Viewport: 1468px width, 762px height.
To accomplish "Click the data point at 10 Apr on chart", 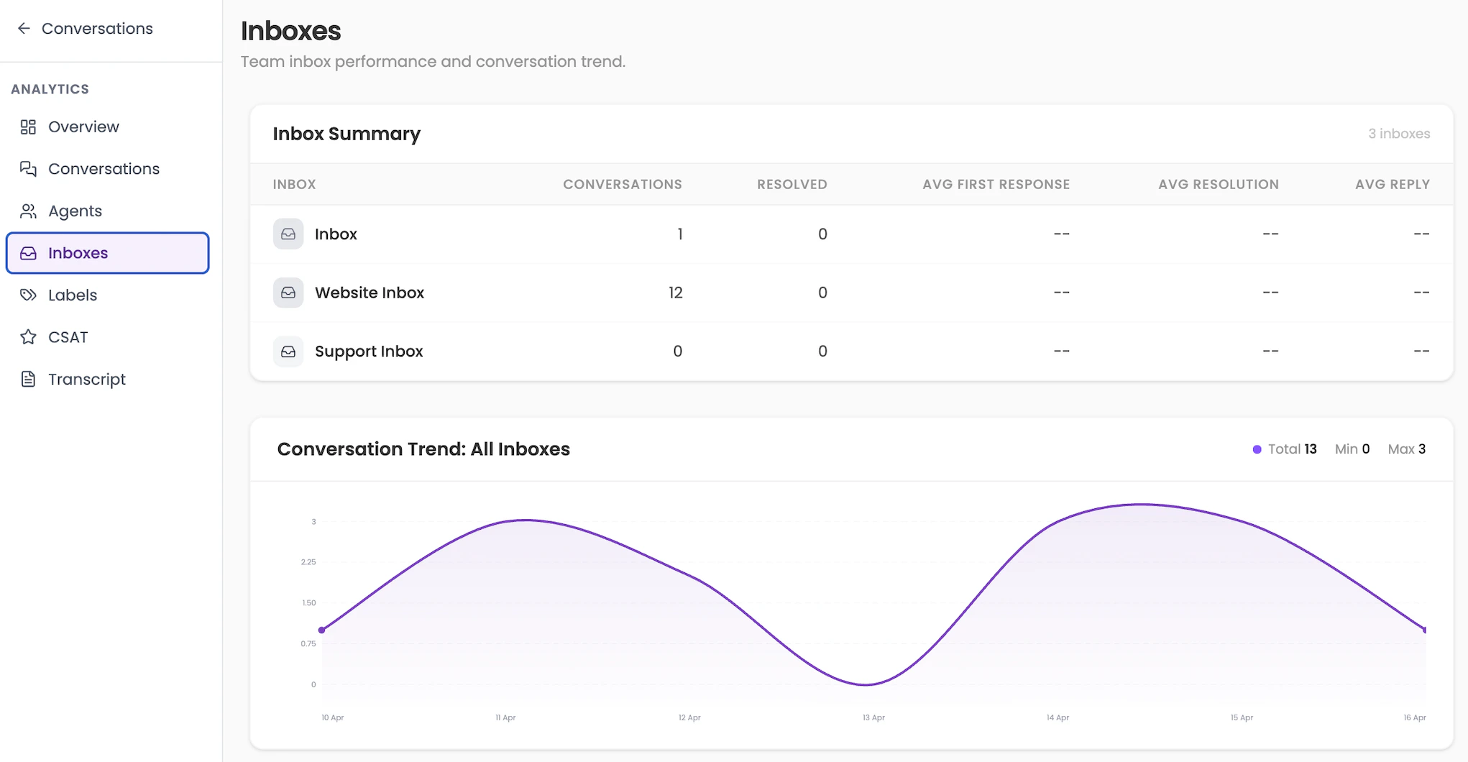I will coord(321,630).
